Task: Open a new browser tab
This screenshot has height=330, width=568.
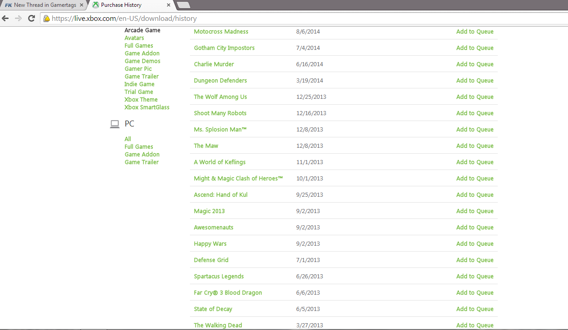Action: point(184,5)
